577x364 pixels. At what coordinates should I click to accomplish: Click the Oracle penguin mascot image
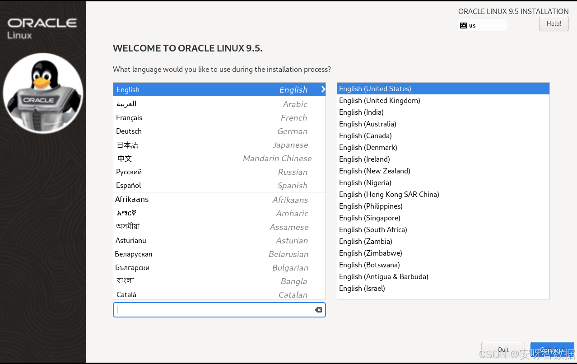coord(43,93)
